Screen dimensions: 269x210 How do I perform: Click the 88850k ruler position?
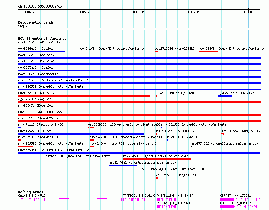coord(84,12)
